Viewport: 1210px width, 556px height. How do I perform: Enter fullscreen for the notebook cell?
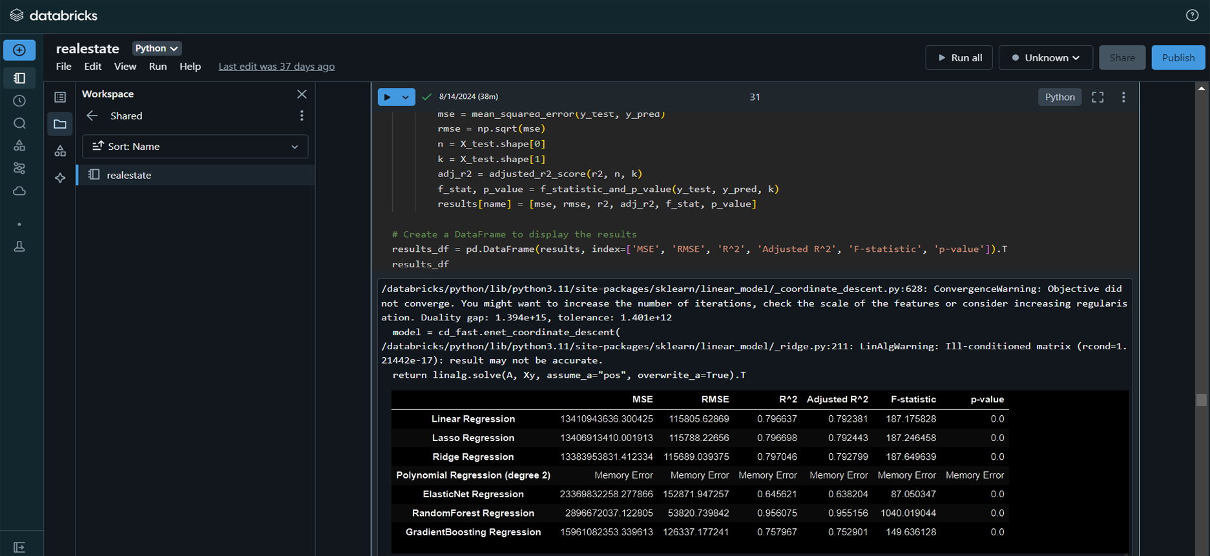[1098, 97]
